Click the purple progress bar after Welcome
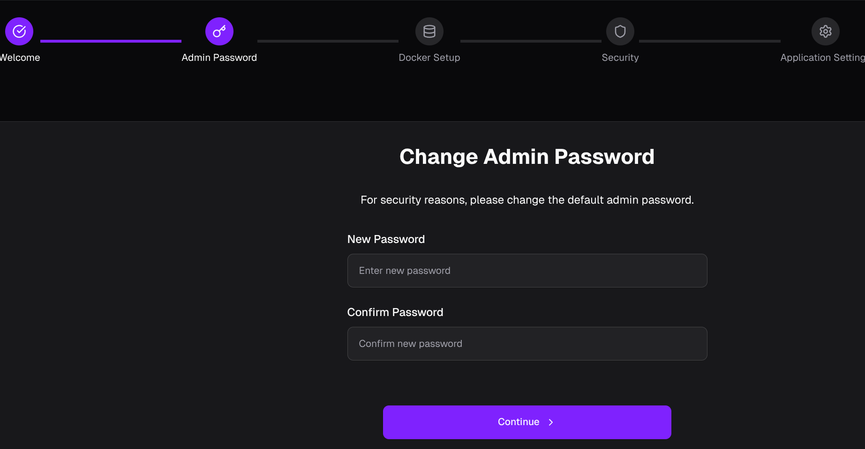This screenshot has width=865, height=449. click(111, 41)
